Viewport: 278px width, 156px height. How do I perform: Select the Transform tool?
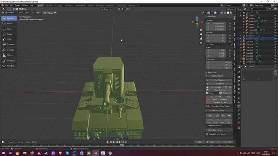(9, 44)
